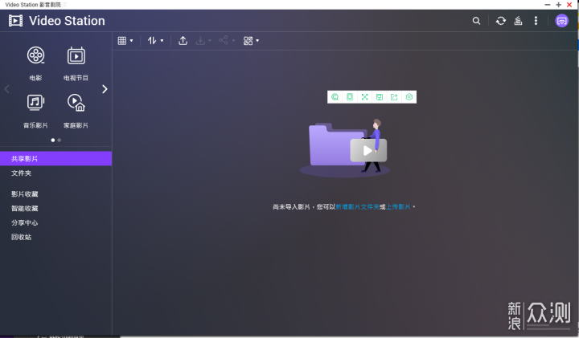Click the Video Station logo icon
The width and height of the screenshot is (579, 338).
coord(15,21)
